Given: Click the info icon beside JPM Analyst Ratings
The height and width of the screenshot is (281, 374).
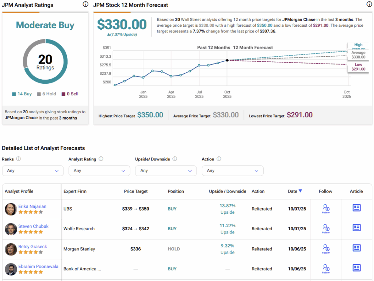Looking at the screenshot, I should pos(85,4).
